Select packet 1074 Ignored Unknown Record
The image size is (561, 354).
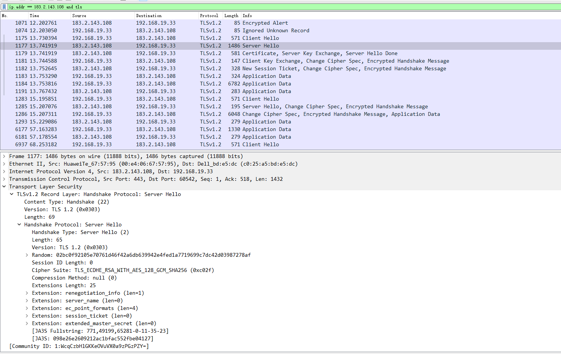tap(280, 30)
